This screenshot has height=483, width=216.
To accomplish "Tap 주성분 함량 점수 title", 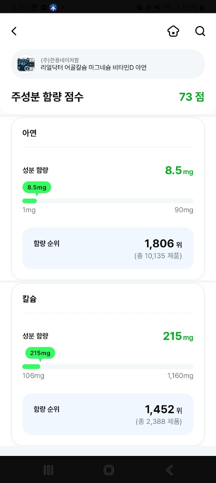I will tap(47, 97).
